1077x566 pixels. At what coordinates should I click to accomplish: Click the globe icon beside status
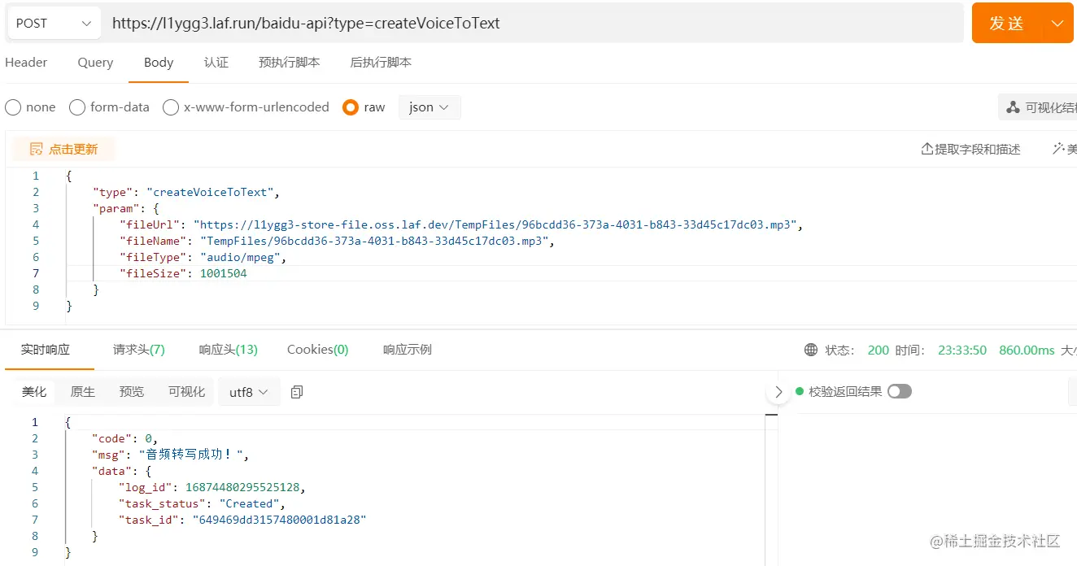(x=810, y=350)
